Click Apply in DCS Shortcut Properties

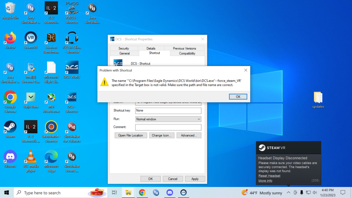[x=195, y=179]
